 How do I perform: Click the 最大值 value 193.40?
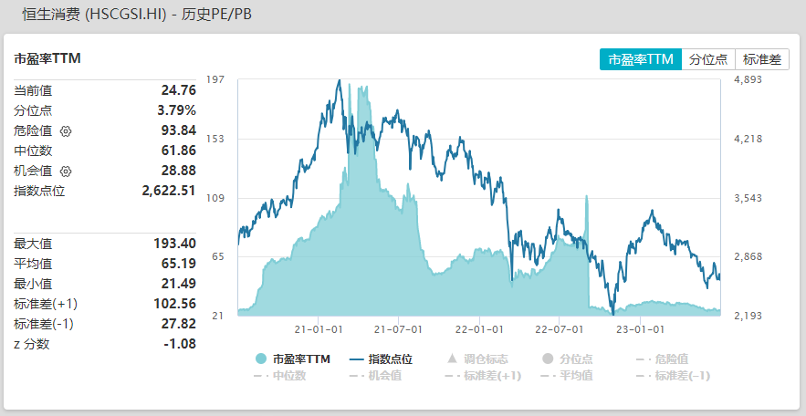pos(174,244)
